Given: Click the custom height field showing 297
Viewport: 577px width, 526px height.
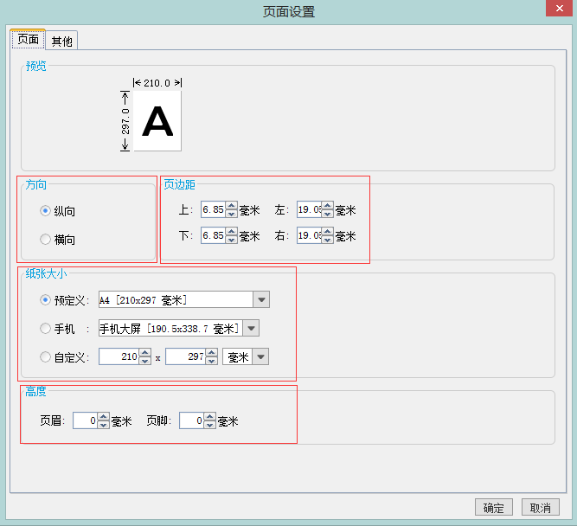Looking at the screenshot, I should [x=185, y=356].
